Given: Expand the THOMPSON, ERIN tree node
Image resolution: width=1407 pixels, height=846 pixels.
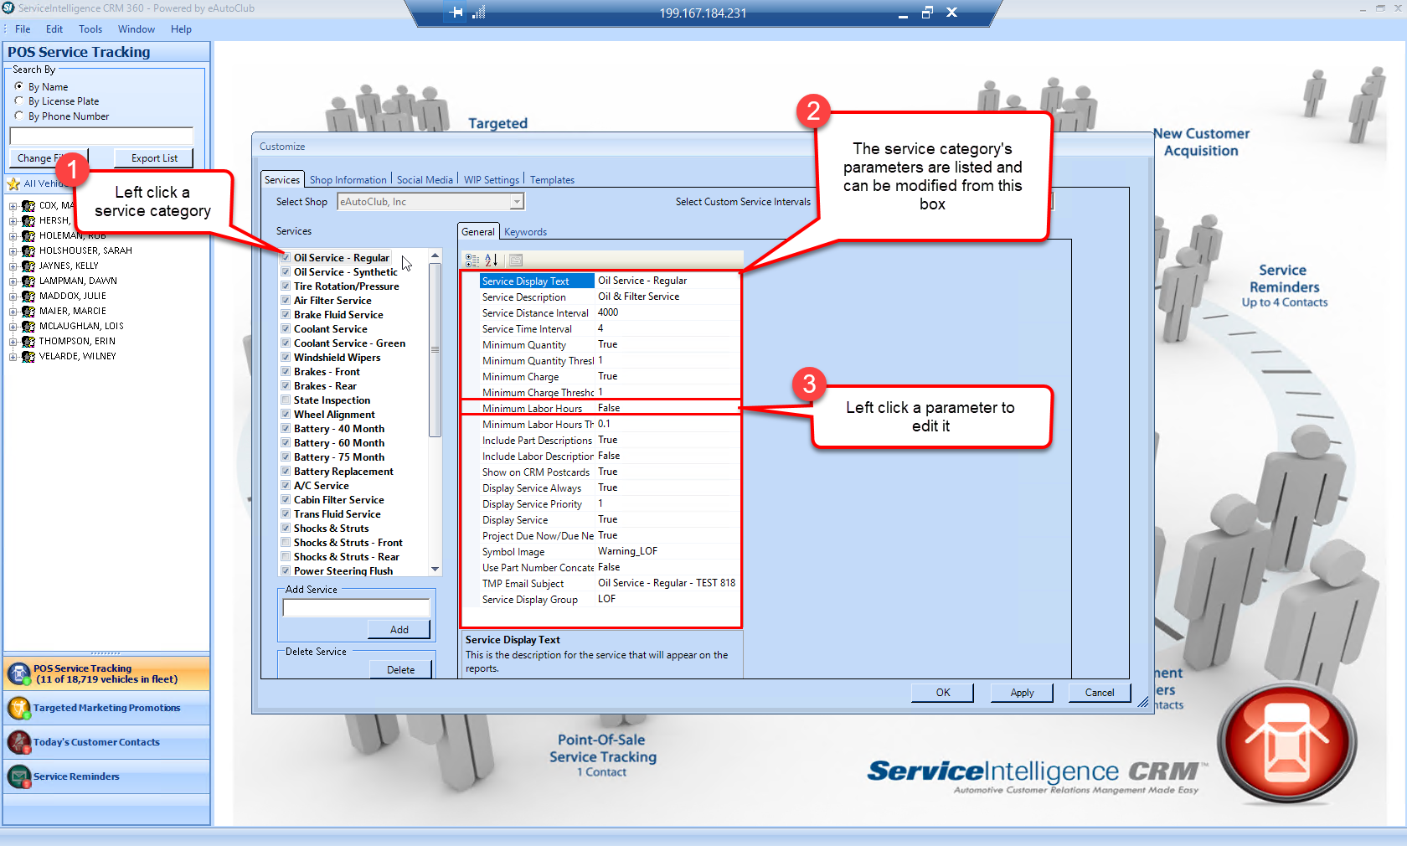Looking at the screenshot, I should [x=13, y=342].
